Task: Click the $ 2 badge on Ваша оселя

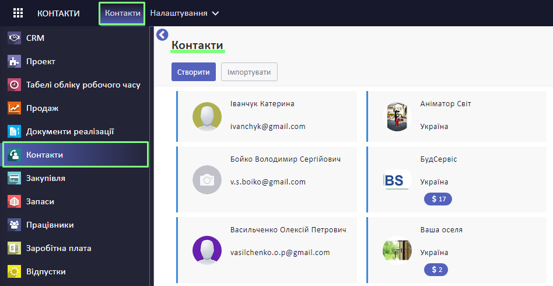Action: [436, 270]
